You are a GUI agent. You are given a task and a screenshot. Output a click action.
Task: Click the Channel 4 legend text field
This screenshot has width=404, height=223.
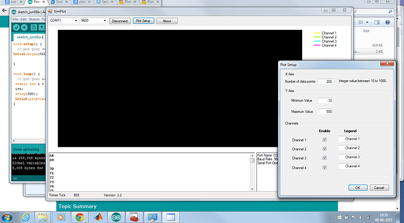[x=350, y=166]
